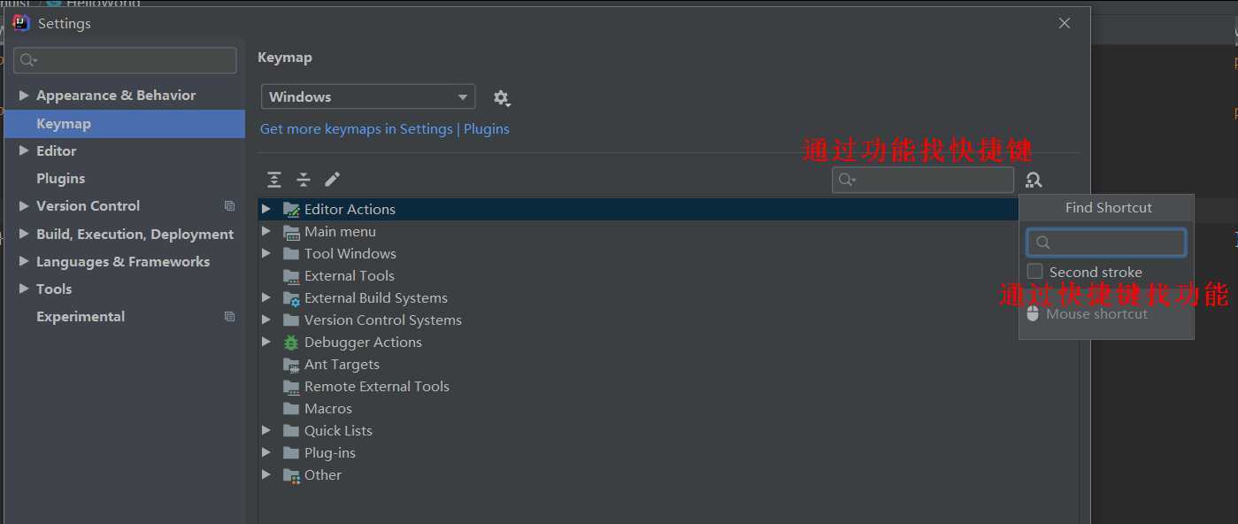Click the settings search box in the sidebar

125,60
